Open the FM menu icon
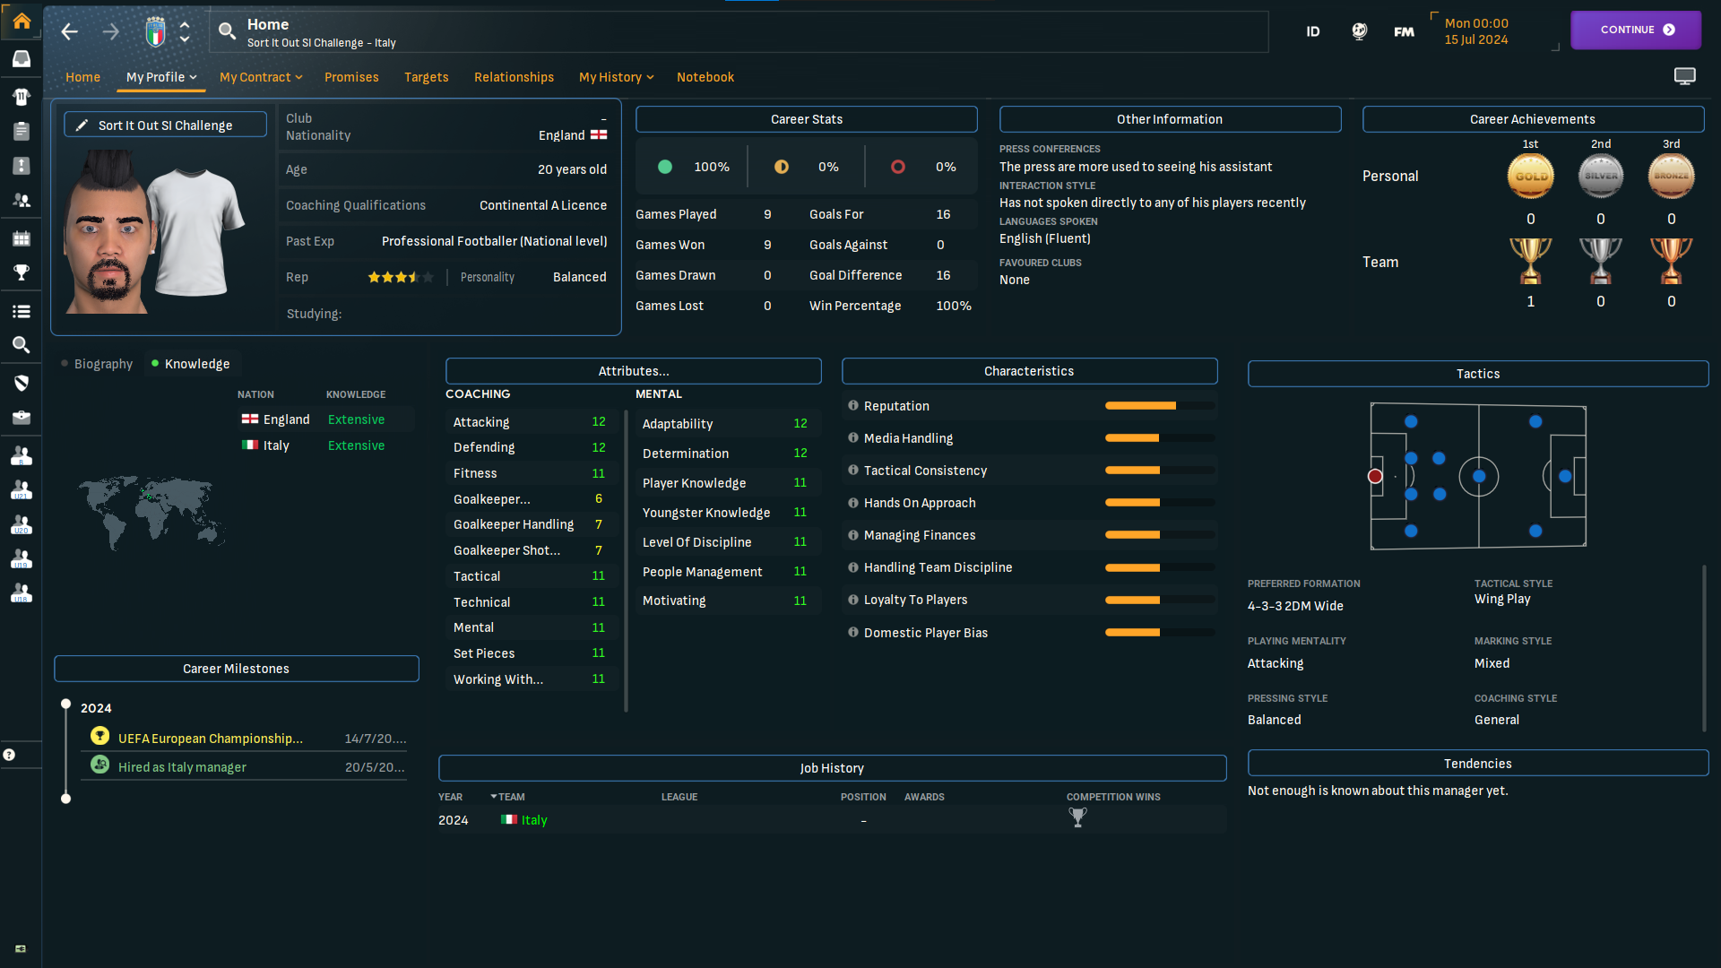 [1404, 31]
